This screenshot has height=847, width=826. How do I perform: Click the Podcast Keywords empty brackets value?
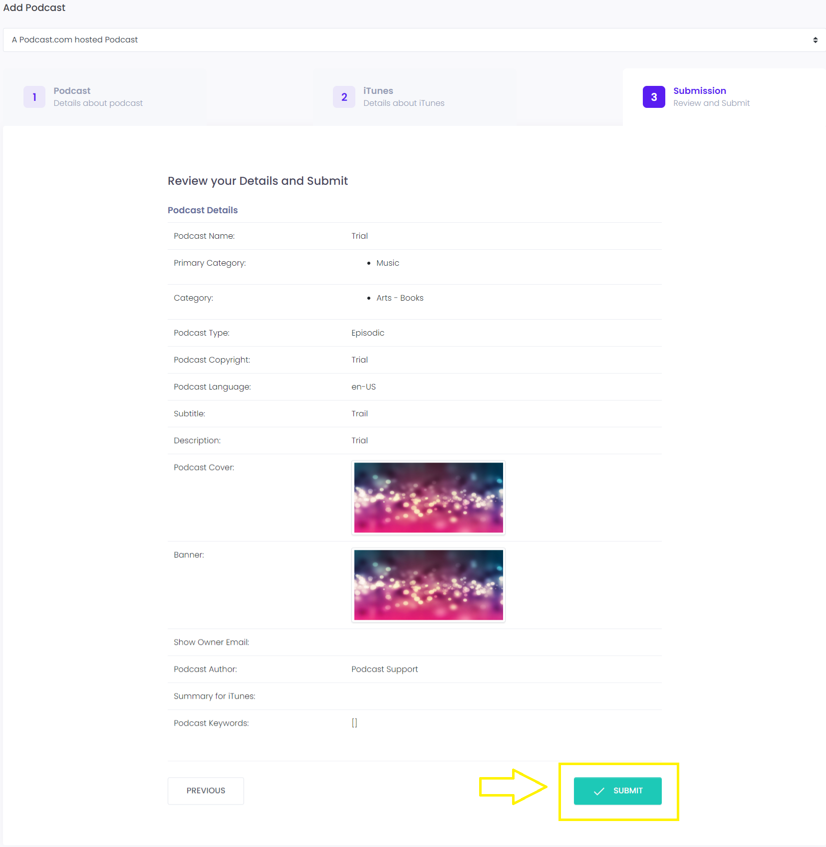tap(354, 723)
